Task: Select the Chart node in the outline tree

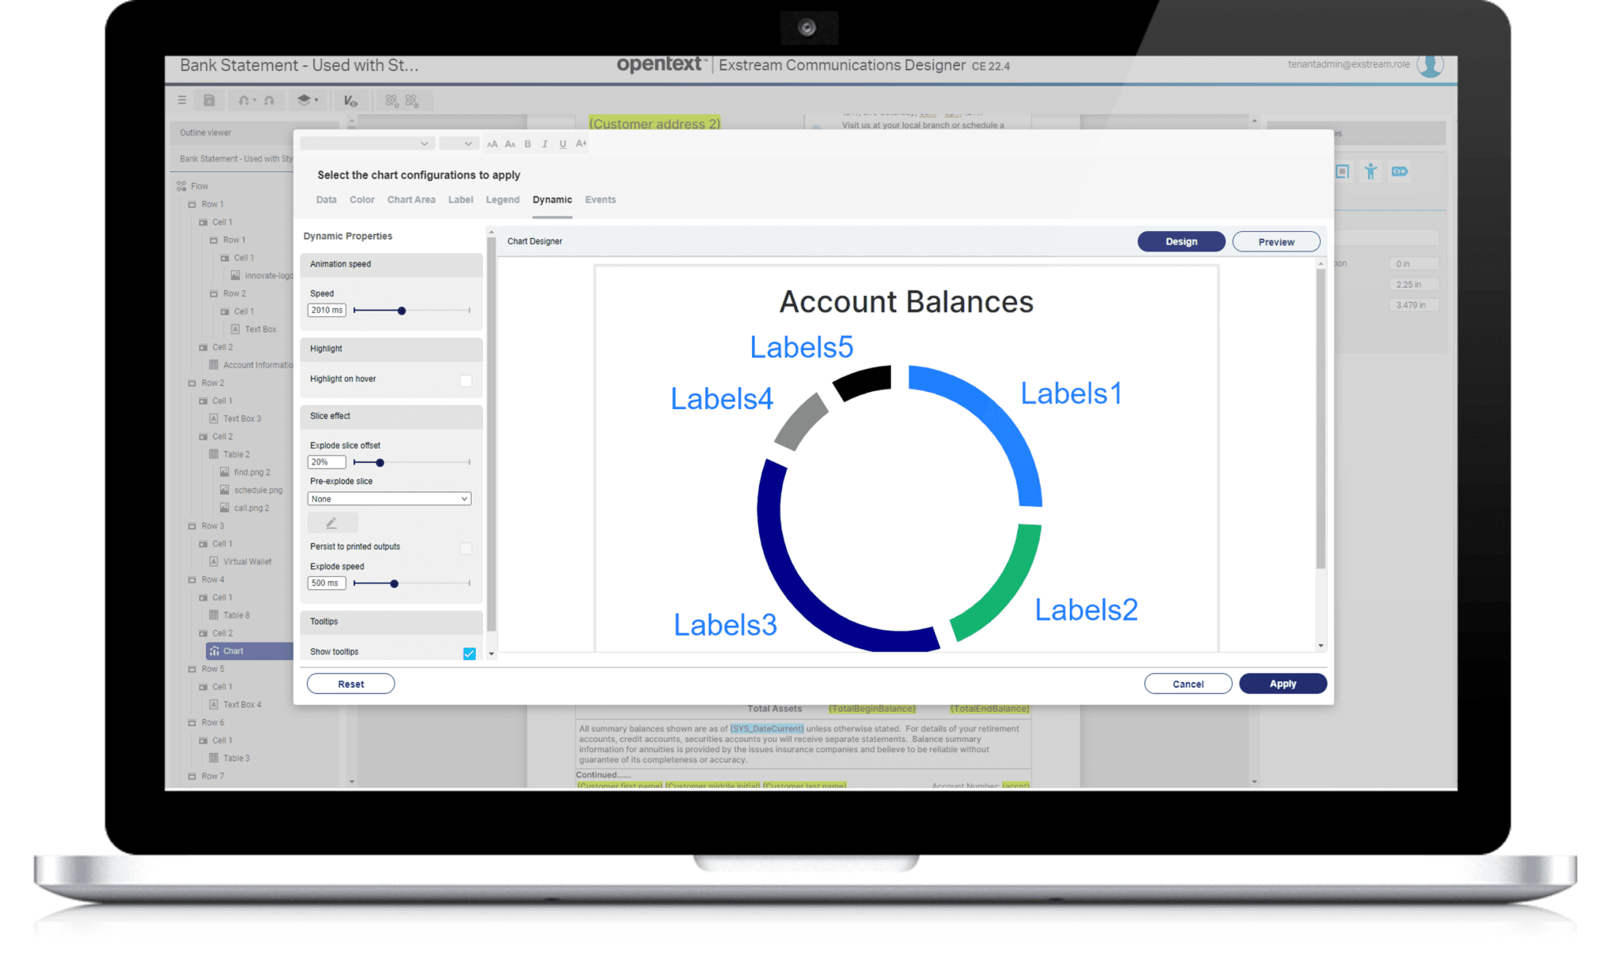Action: [x=234, y=650]
